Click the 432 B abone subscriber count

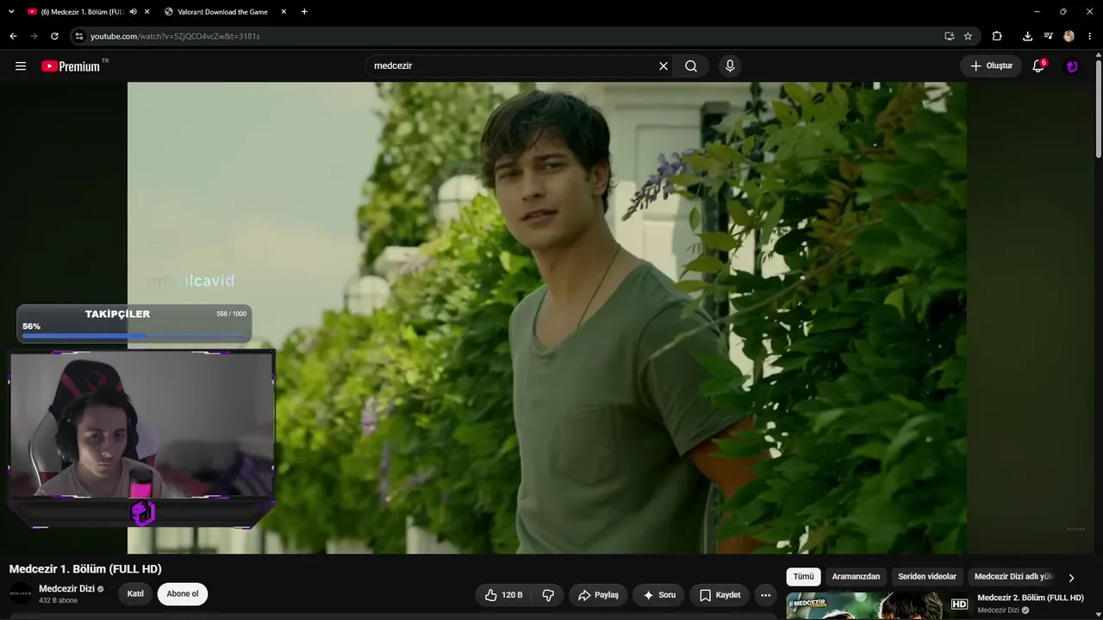58,600
